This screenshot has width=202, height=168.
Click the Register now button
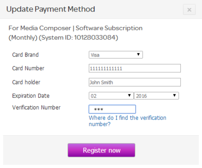coord(101,150)
